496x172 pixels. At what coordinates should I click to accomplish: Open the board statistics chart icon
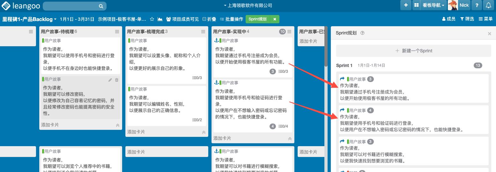click(x=160, y=19)
